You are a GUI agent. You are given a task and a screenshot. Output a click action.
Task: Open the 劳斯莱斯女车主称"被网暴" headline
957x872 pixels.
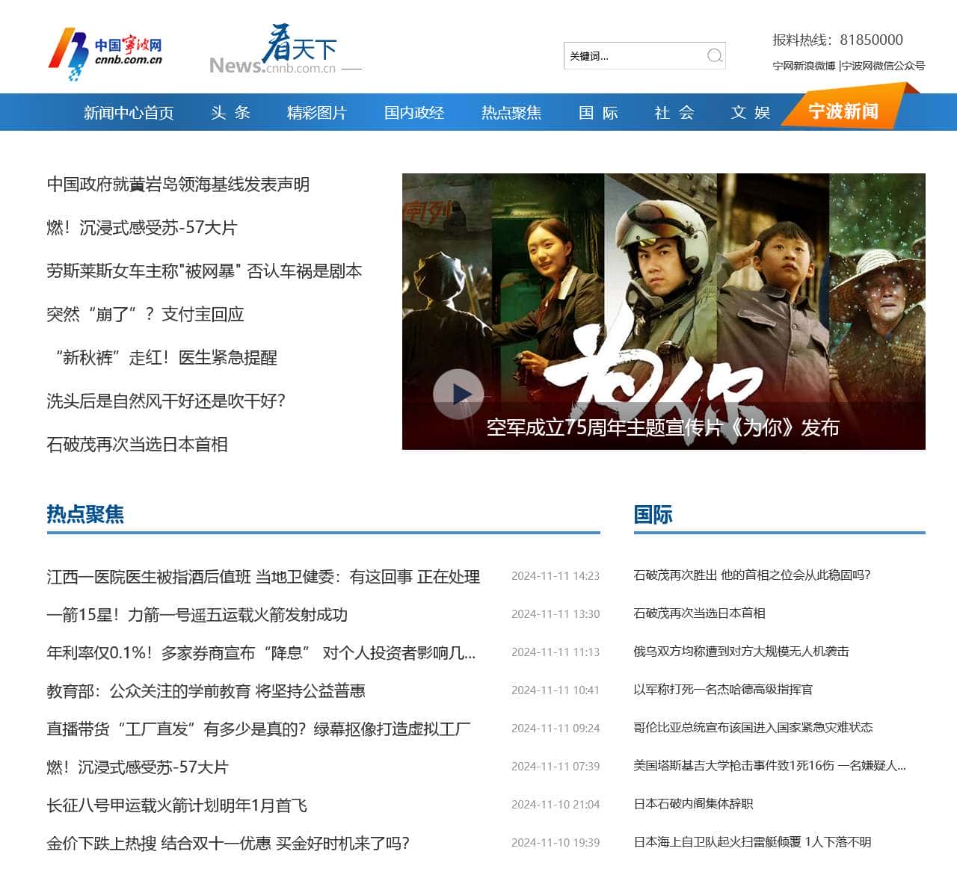204,271
